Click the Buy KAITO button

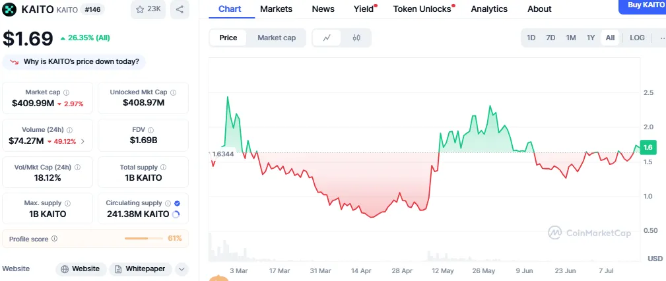pos(644,5)
